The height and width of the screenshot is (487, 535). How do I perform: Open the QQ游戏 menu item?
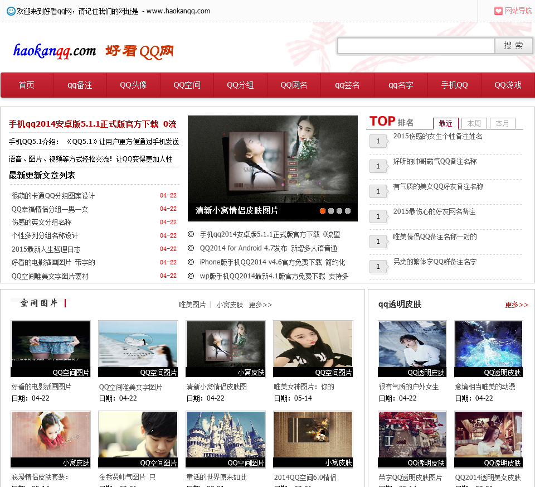[508, 85]
